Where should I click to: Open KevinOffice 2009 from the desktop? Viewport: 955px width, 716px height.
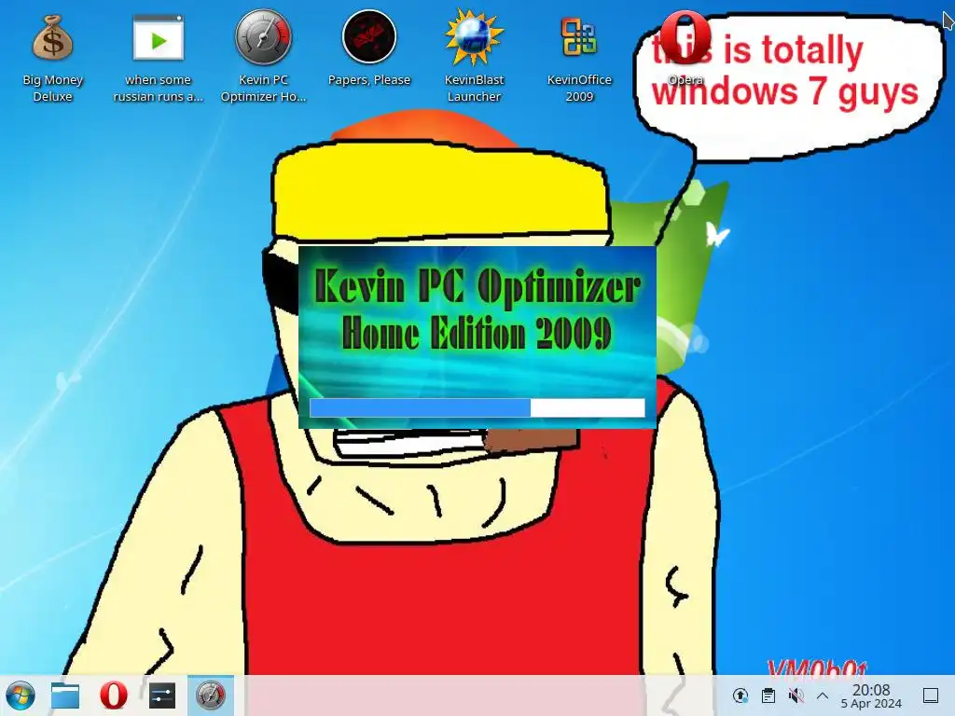(x=579, y=58)
